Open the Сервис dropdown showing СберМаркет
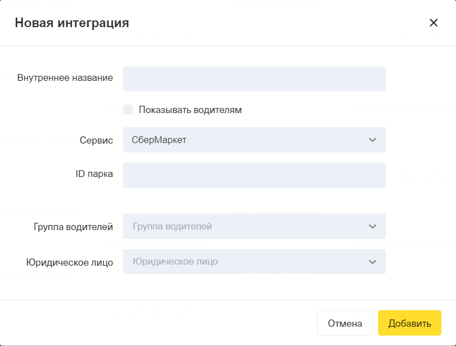Viewport: 456px width, 346px height. pyautogui.click(x=254, y=140)
